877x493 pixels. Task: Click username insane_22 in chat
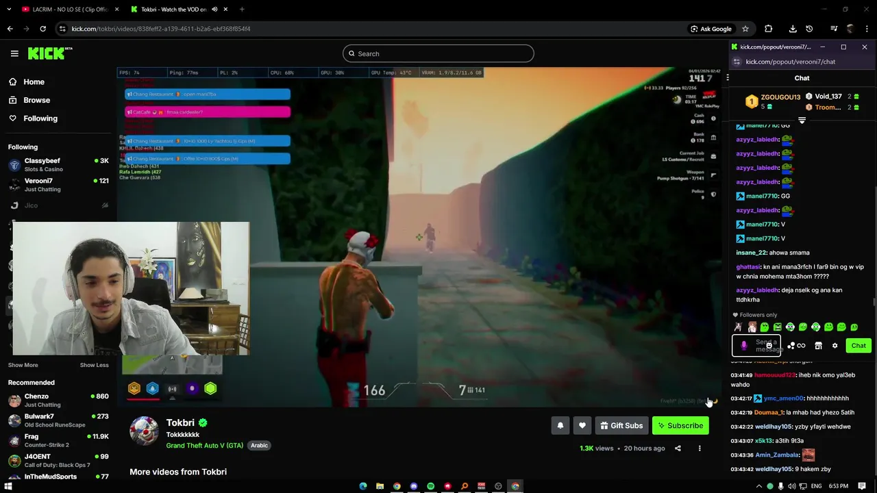(751, 253)
